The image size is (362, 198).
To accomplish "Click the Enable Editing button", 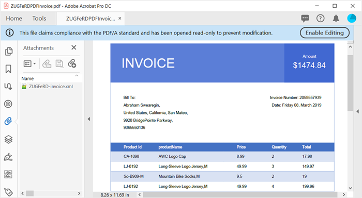I will 325,33.
